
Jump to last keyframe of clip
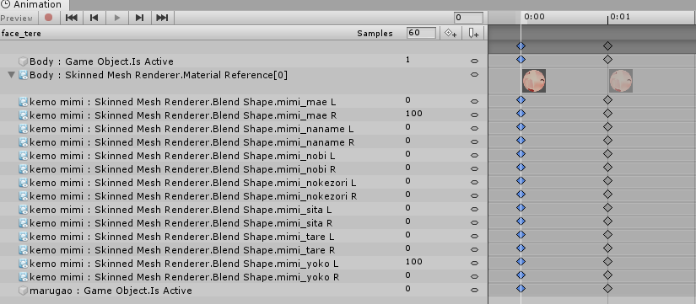pos(163,18)
